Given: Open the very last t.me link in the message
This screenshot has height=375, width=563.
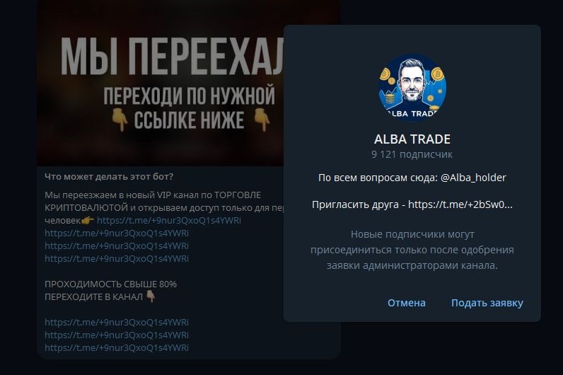Looking at the screenshot, I should (x=117, y=347).
